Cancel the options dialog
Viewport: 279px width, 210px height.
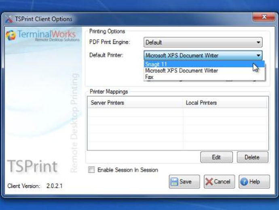[219, 182]
